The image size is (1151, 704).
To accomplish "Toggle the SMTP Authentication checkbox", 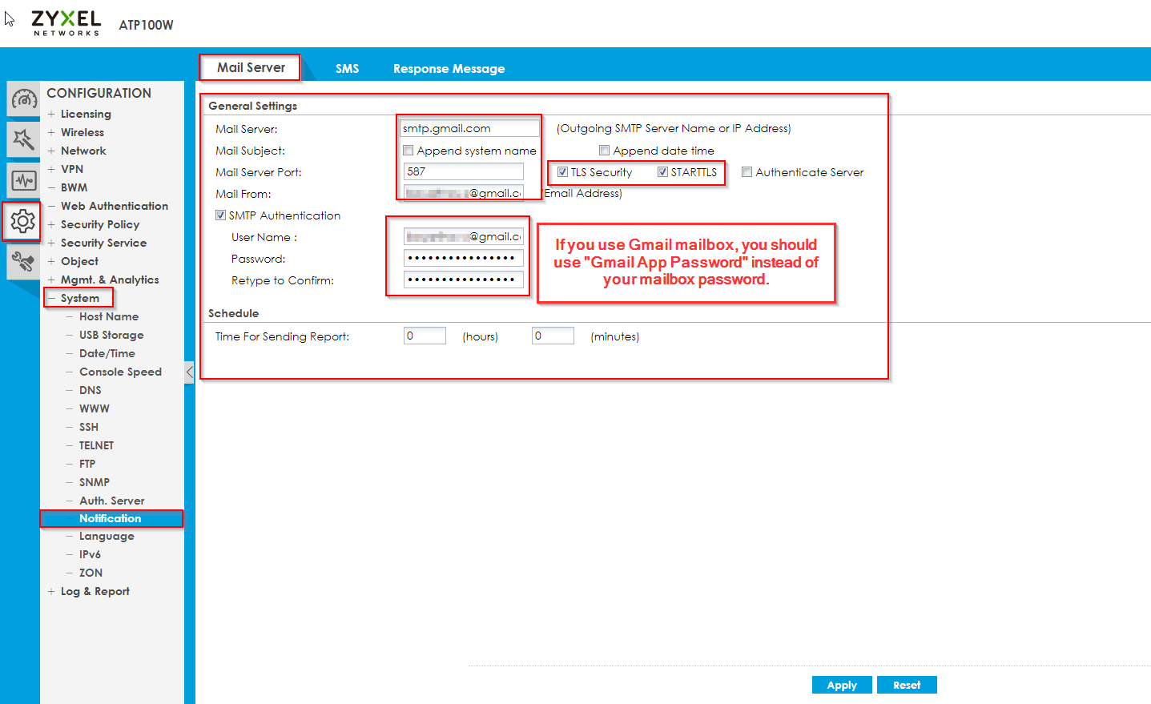I will point(220,215).
